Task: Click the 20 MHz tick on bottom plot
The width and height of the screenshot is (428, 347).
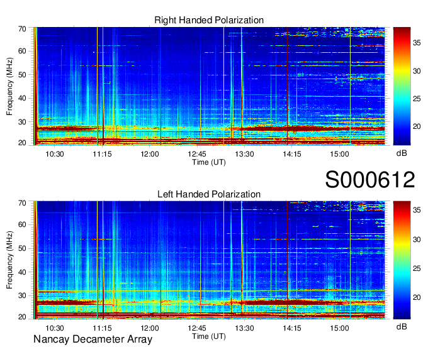Action: (x=22, y=317)
